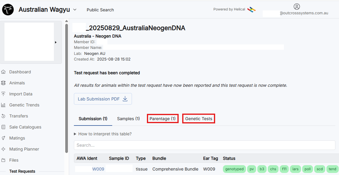
Task: Open the W009 animal link
Action: [x=98, y=169]
